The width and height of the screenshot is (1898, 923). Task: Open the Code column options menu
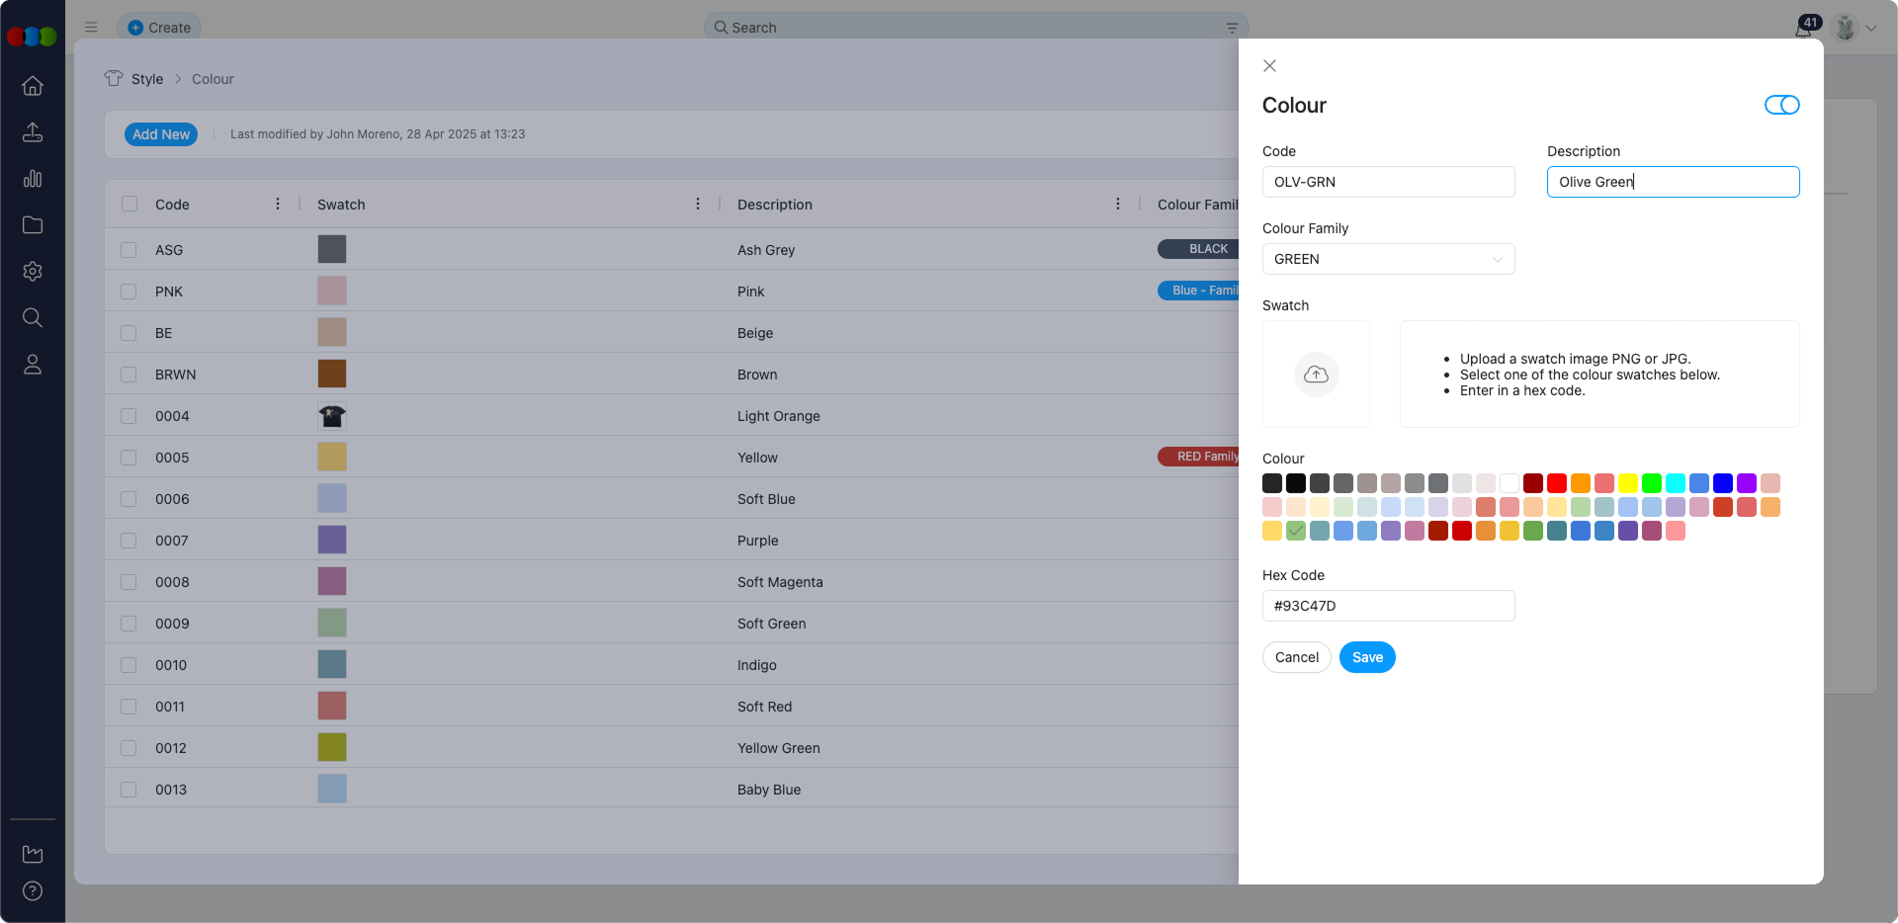click(278, 205)
